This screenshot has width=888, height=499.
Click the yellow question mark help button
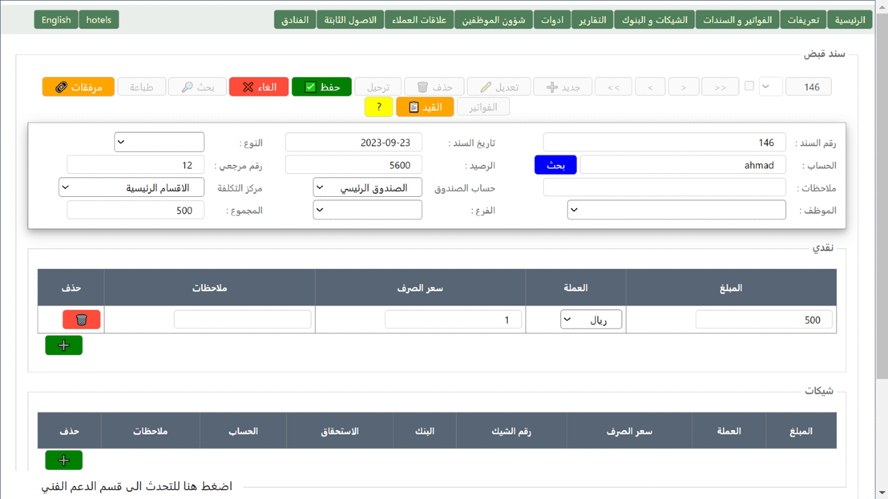click(379, 107)
